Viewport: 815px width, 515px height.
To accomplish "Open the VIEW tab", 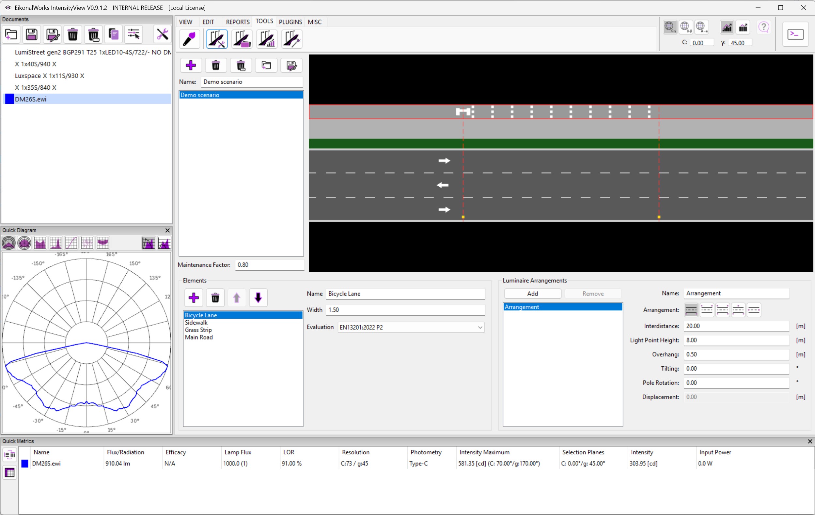I will coord(185,22).
